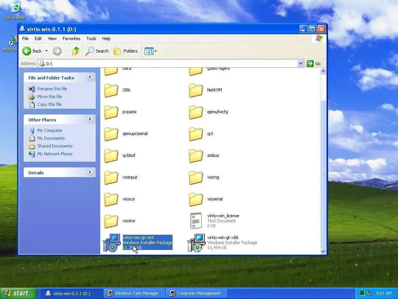This screenshot has height=299, width=398.
Task: Open the Favorites menu
Action: click(72, 39)
